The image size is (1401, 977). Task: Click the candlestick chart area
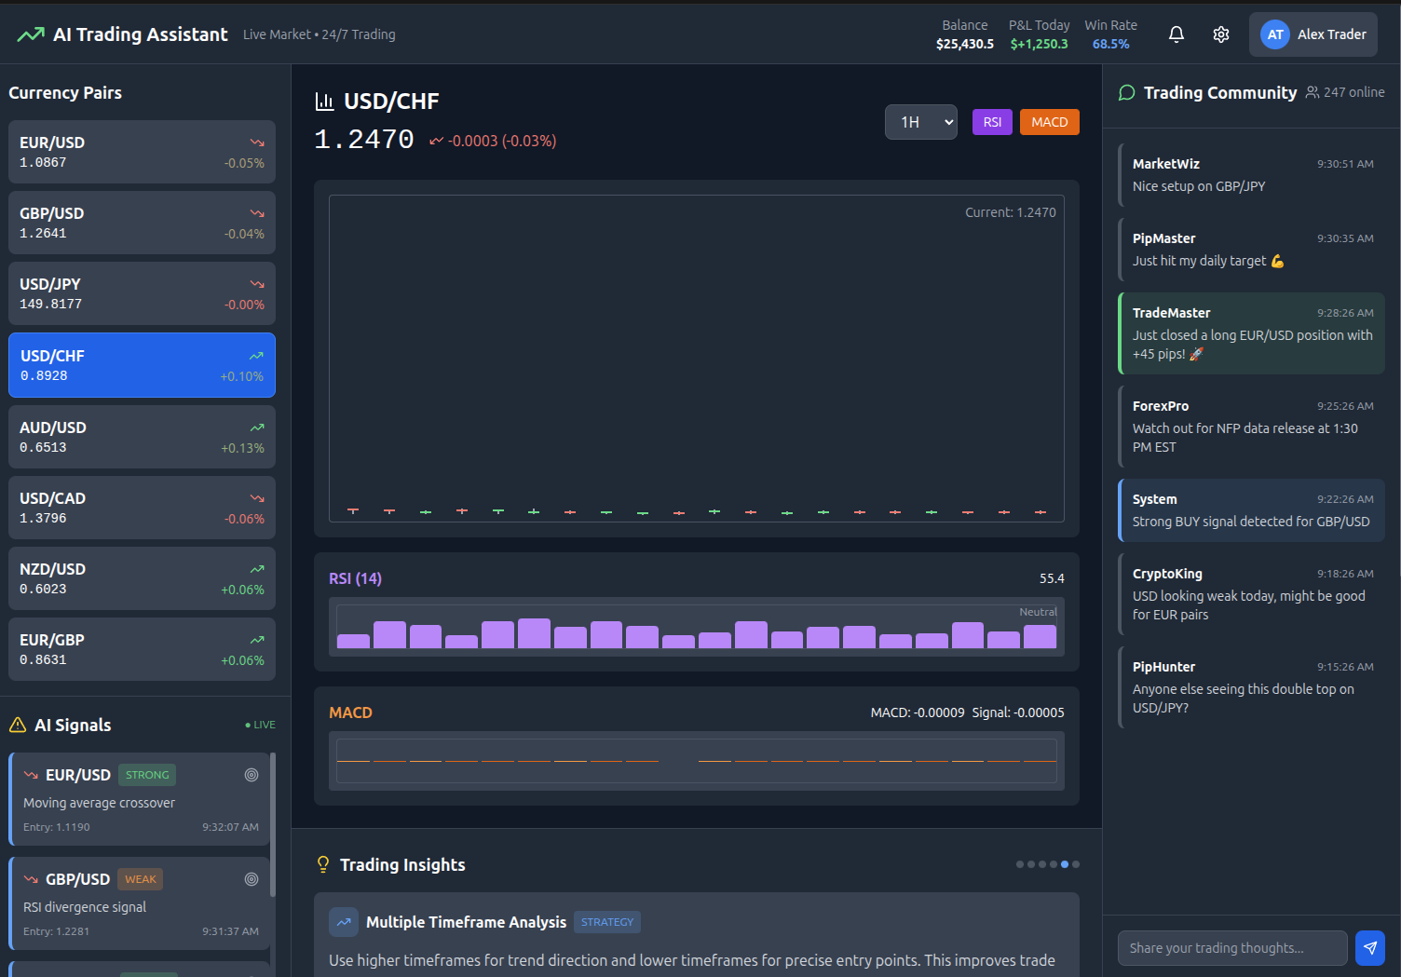click(x=697, y=359)
